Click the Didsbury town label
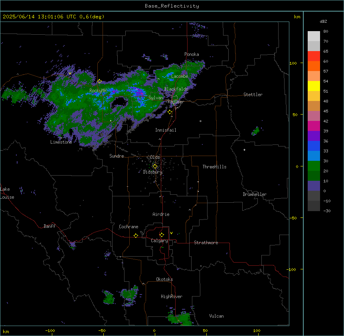 [x=153, y=172]
